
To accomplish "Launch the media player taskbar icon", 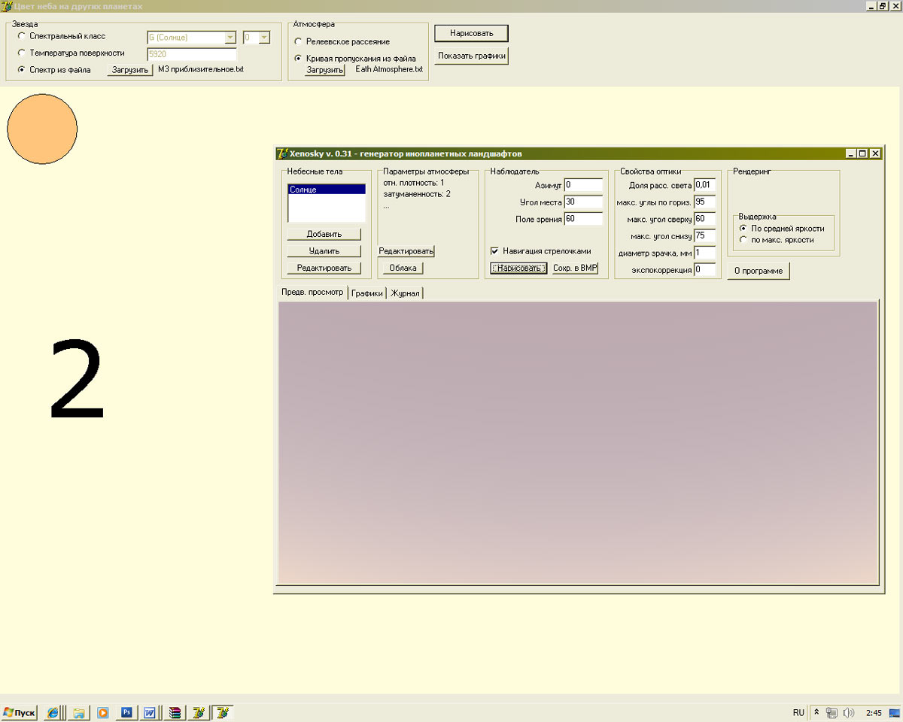I will point(102,712).
